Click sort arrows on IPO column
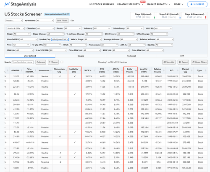210x172 pixels. pos(178,70)
